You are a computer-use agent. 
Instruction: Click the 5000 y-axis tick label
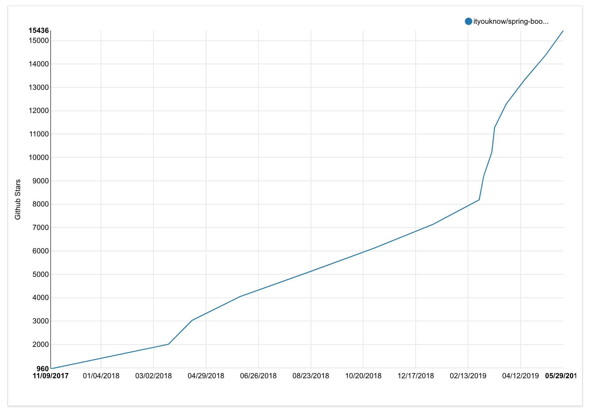point(40,274)
